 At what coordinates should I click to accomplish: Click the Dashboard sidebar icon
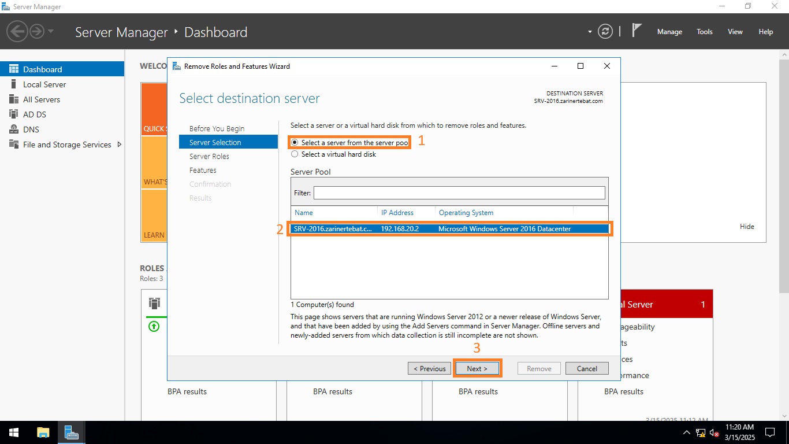13,69
